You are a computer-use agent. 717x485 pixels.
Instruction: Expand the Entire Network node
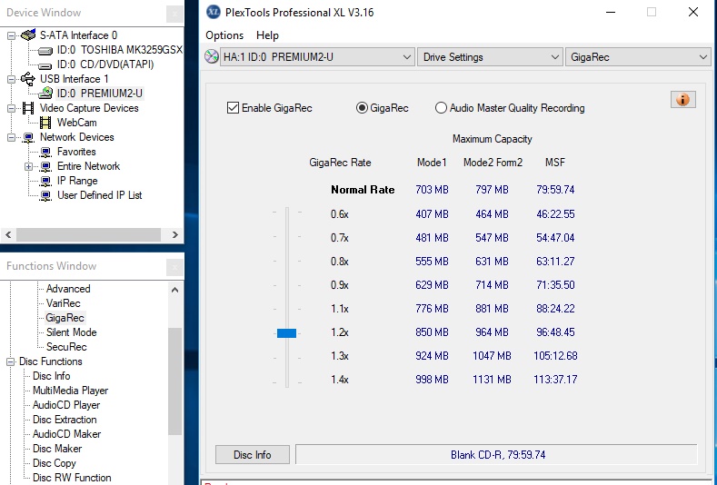(x=28, y=167)
